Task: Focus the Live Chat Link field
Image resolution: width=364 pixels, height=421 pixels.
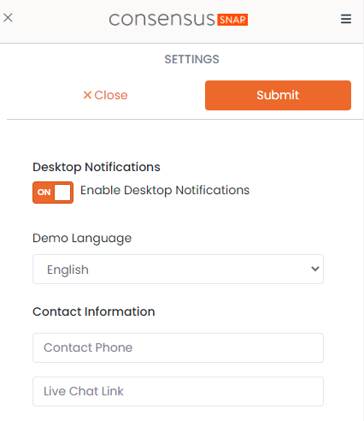Action: click(x=178, y=391)
